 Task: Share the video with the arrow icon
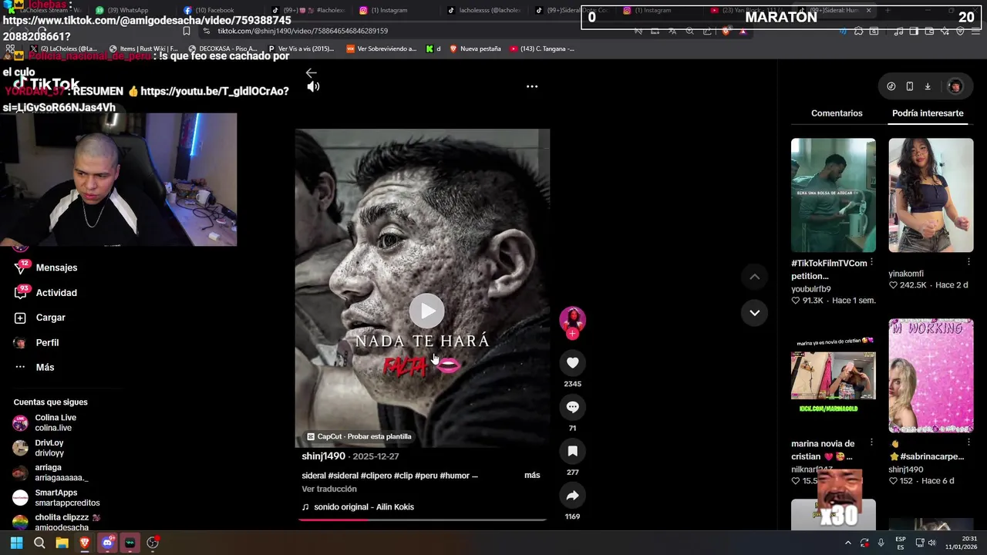click(572, 496)
